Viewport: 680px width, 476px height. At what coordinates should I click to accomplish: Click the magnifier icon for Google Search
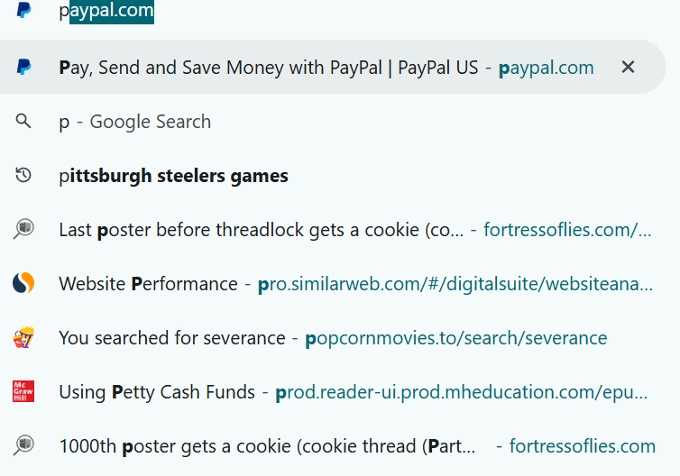tap(23, 121)
